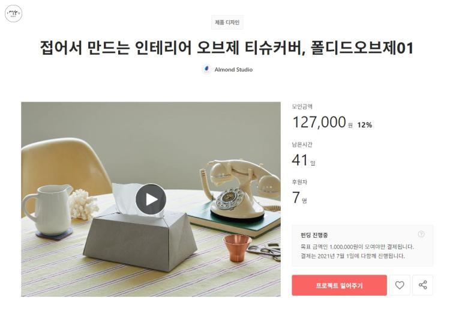Click the share icon button
Screen dimensions: 456x310
pos(422,285)
